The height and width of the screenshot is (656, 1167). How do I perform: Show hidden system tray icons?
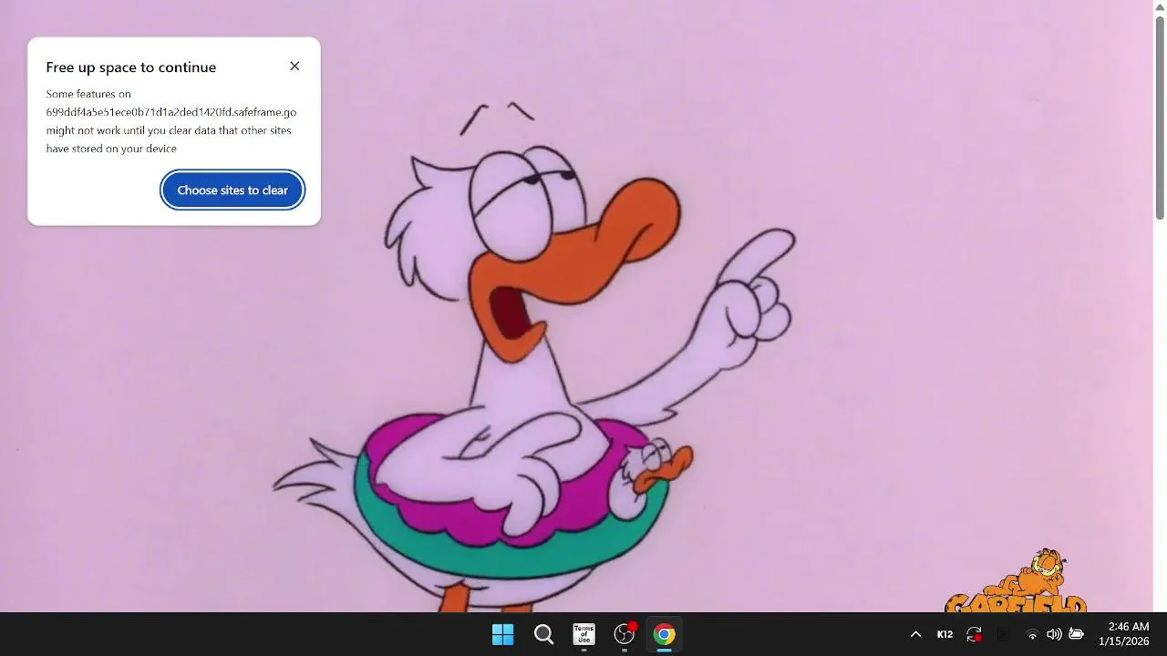(915, 634)
